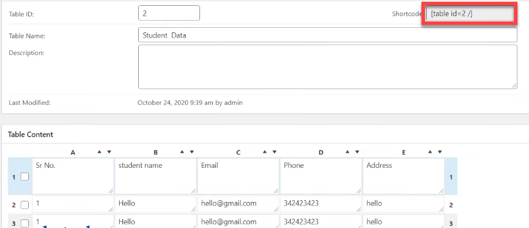Sort column C descending arrow
The image size is (529, 228).
[274, 152]
